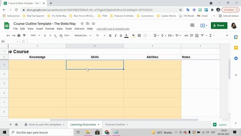Viewport: 241px width, 136px height.
Task: Decrease decimal places icon
Action: click(55, 36)
